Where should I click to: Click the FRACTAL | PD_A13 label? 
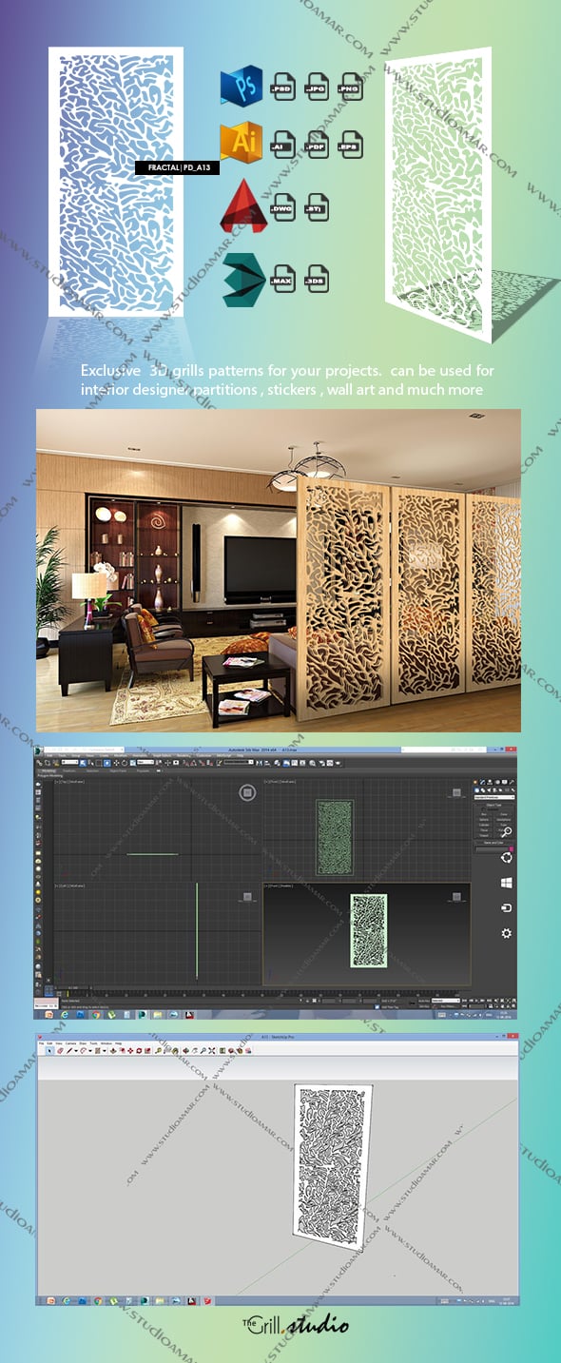[x=179, y=167]
